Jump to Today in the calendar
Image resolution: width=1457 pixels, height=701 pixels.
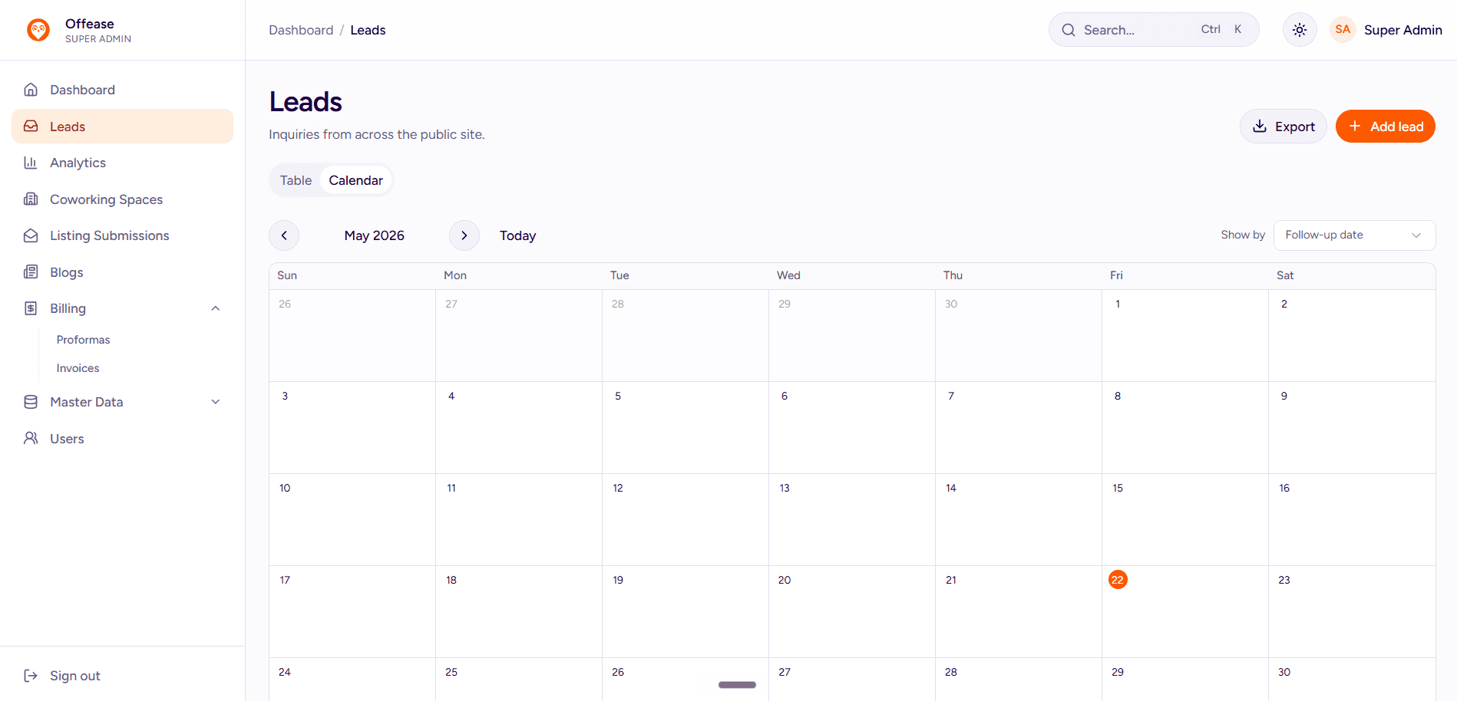[x=517, y=235]
